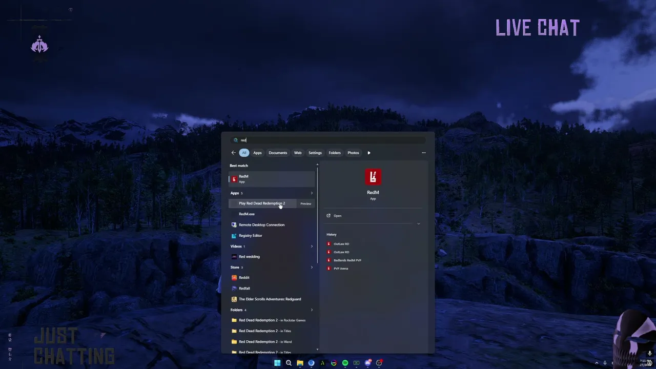This screenshot has height=369, width=656.
Task: Click the results list scrollbar down arrow
Action: coord(317,350)
